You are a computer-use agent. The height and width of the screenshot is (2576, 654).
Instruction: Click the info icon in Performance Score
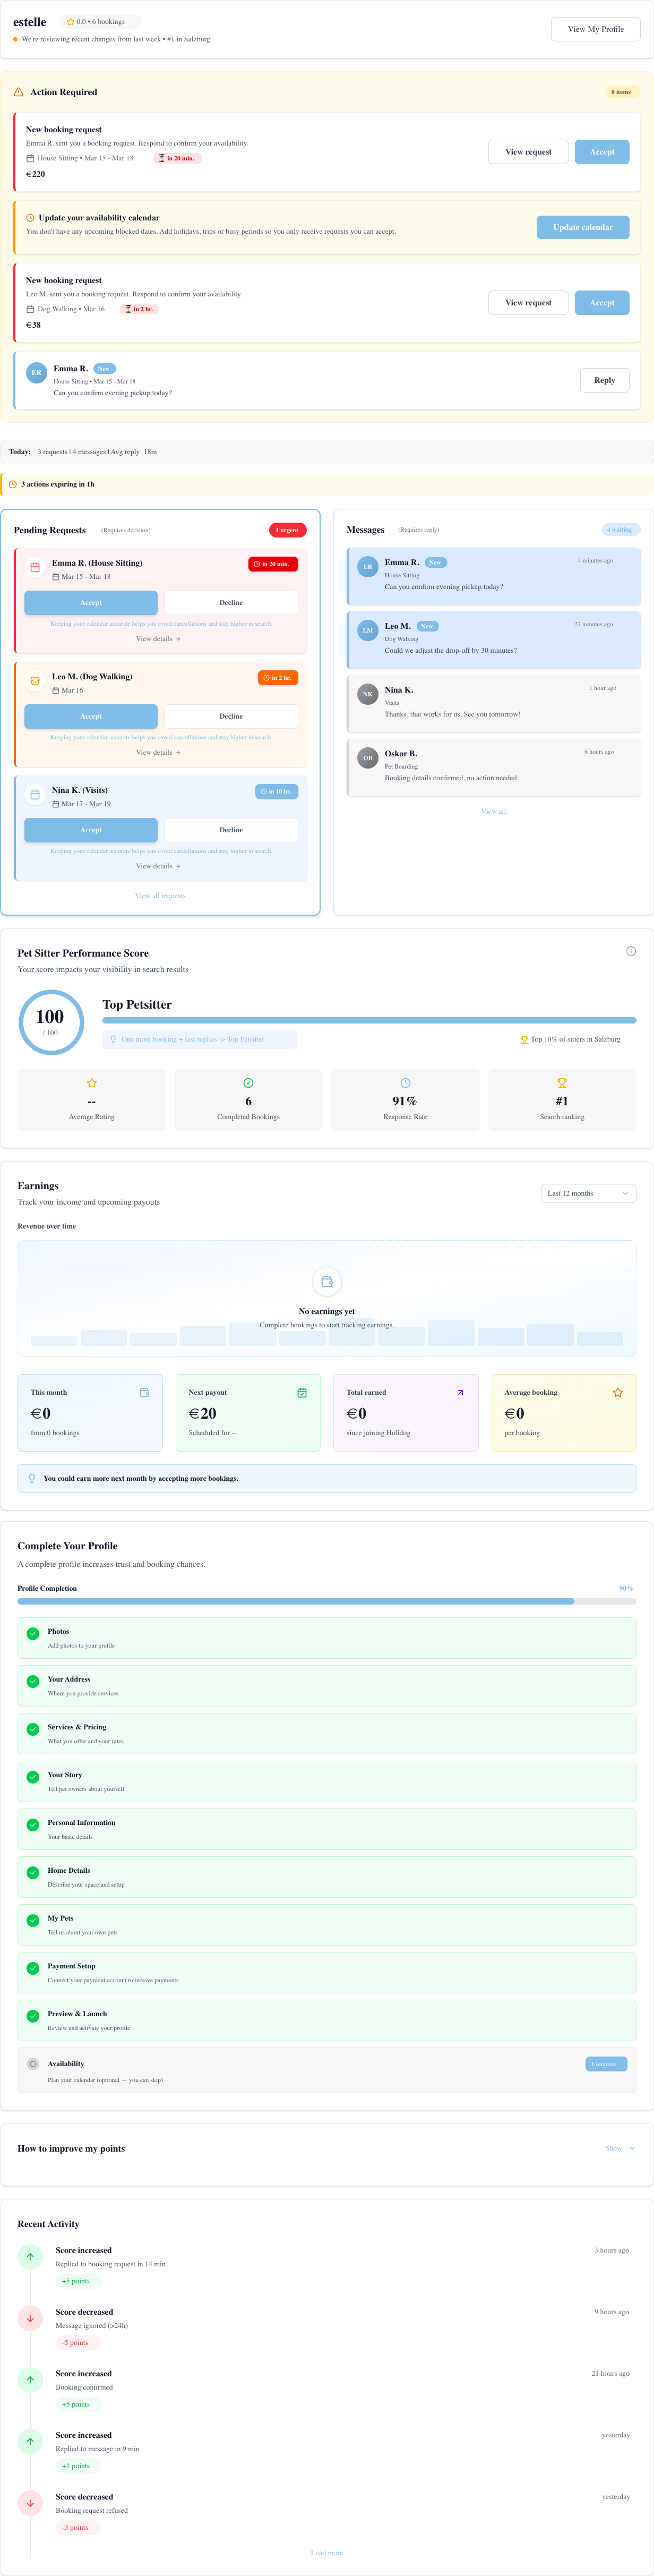click(x=631, y=951)
